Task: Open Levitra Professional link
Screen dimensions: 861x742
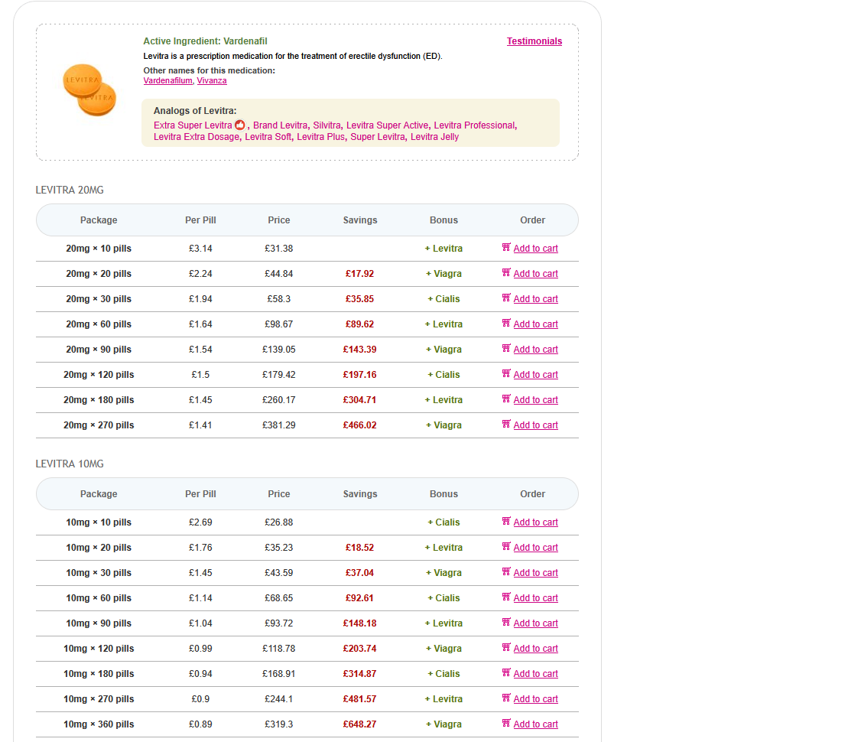Action: (474, 125)
